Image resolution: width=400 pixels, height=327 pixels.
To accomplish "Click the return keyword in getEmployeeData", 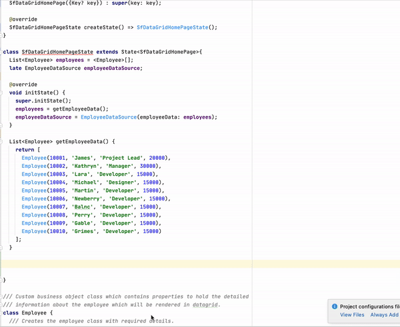I will pos(25,150).
